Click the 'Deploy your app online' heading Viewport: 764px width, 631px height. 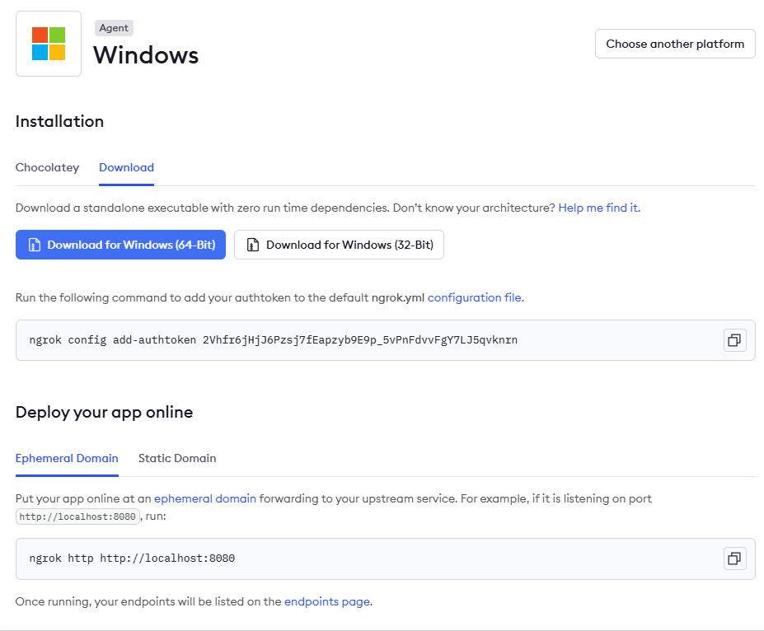pos(105,413)
